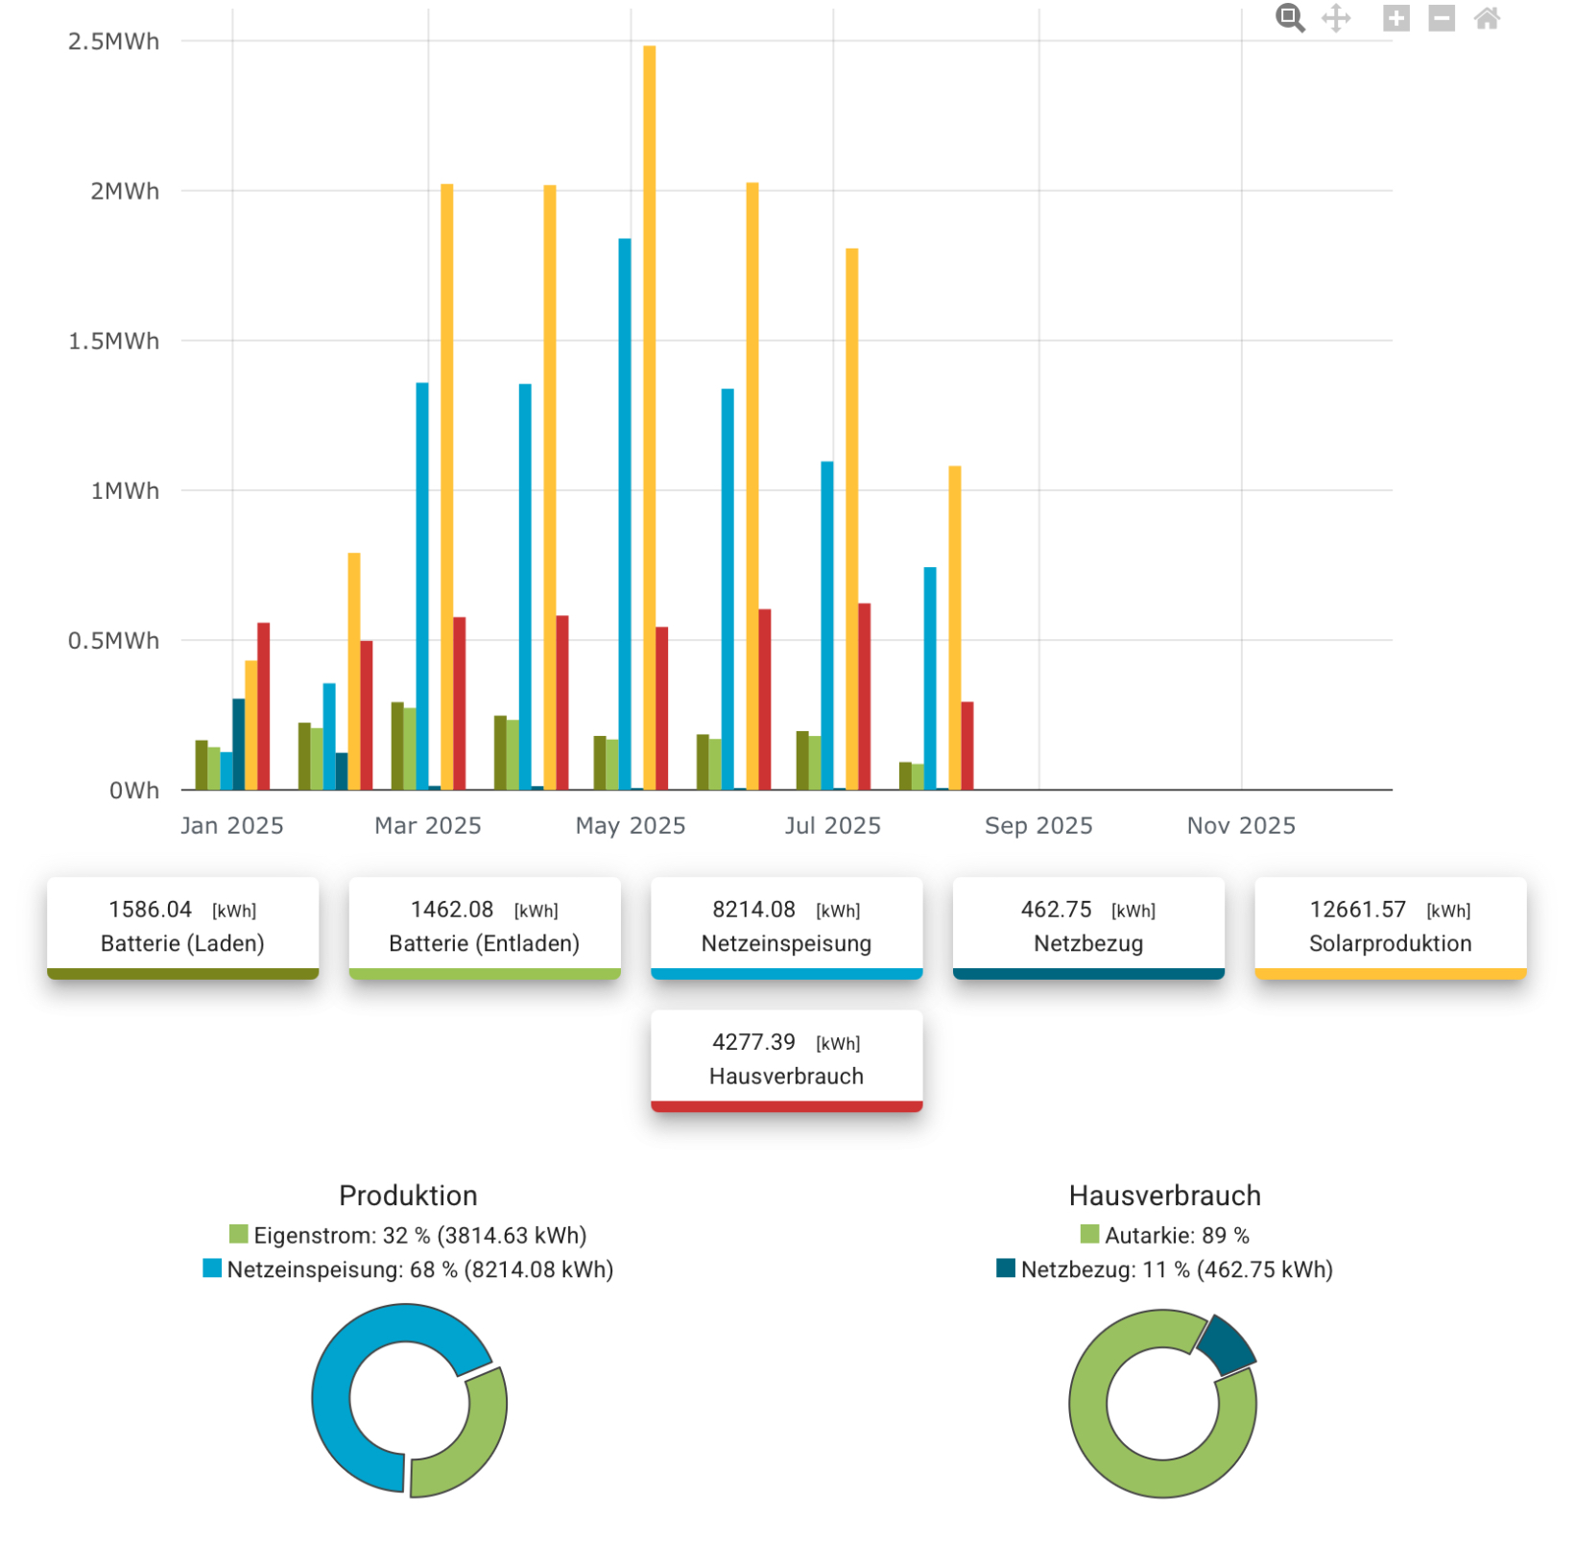Screen dimensions: 1574x1541
Task: Zoom in with the plus icon
Action: tap(1396, 18)
